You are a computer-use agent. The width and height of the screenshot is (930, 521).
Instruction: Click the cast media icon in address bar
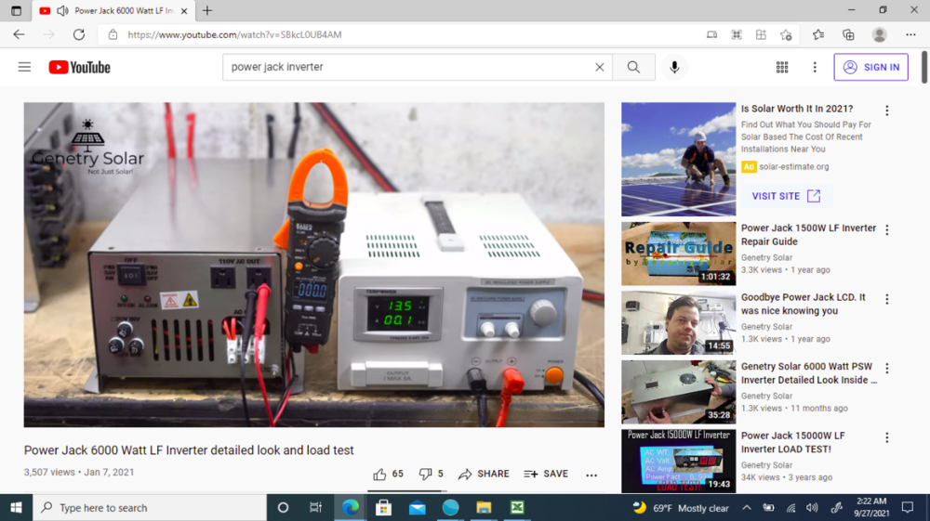tap(711, 35)
